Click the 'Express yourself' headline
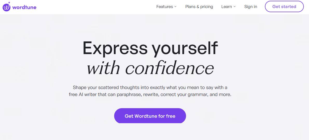 [x=150, y=48]
